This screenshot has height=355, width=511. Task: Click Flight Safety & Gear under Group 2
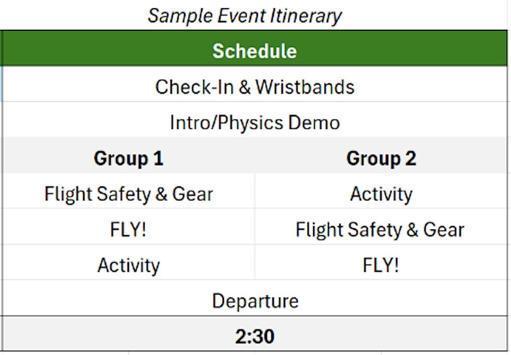[x=380, y=230]
